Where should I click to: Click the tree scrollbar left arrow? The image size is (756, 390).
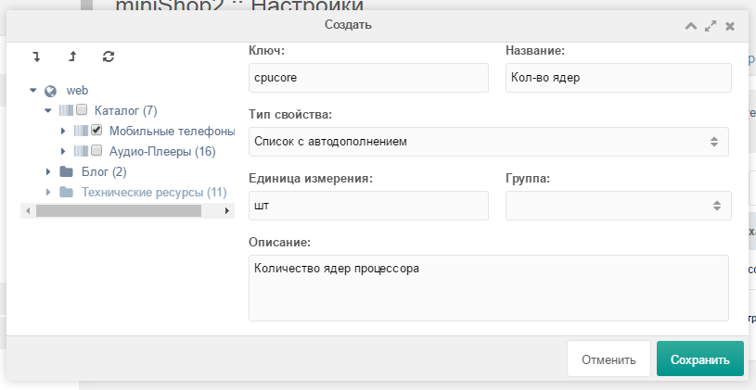click(28, 210)
